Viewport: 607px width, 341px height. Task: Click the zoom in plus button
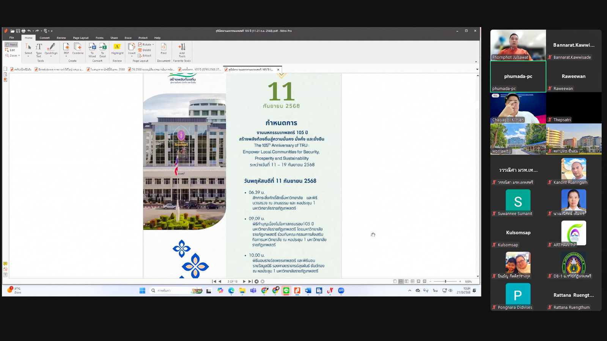pos(460,282)
